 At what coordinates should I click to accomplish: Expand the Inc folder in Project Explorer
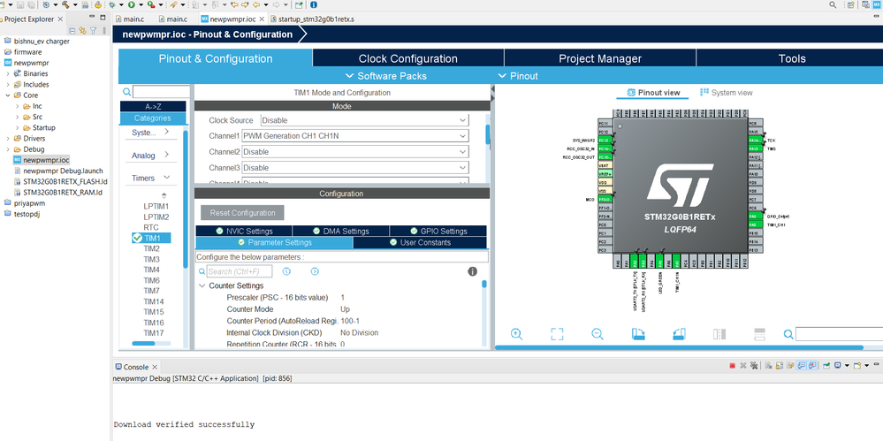click(x=18, y=106)
